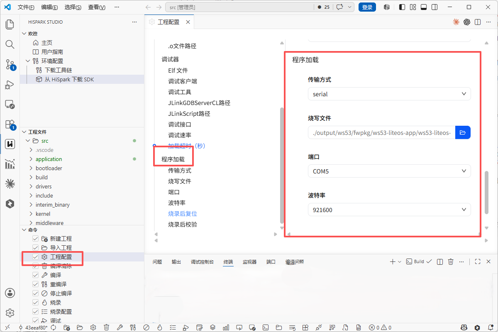498x332 pixels.
Task: Switch to the 调试控制台 panel tab
Action: click(202, 262)
